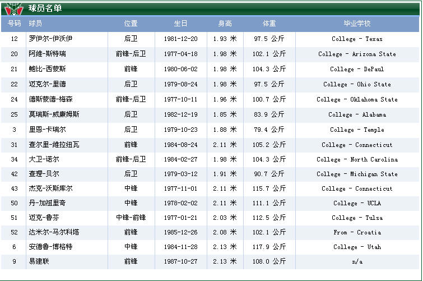423x281 pixels.
Task: Click College - Texas cell
Action: (x=357, y=39)
